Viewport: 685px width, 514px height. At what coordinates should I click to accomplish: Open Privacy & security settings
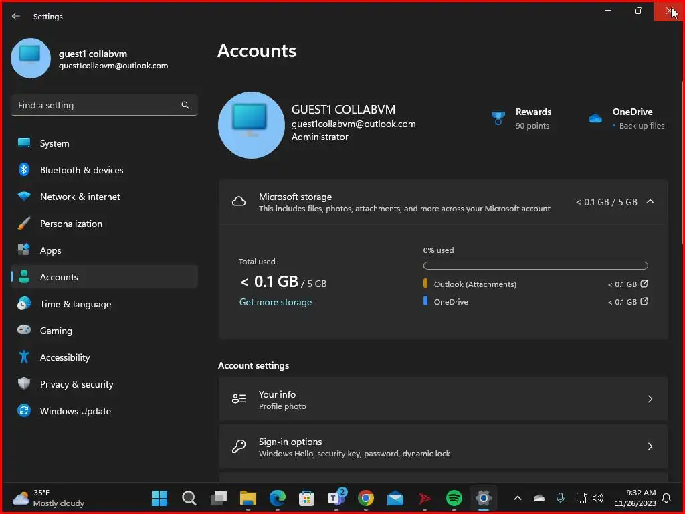104,384
